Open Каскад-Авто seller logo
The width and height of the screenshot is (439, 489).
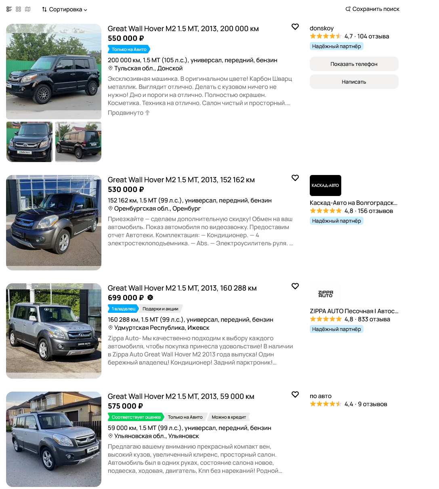pyautogui.click(x=325, y=185)
